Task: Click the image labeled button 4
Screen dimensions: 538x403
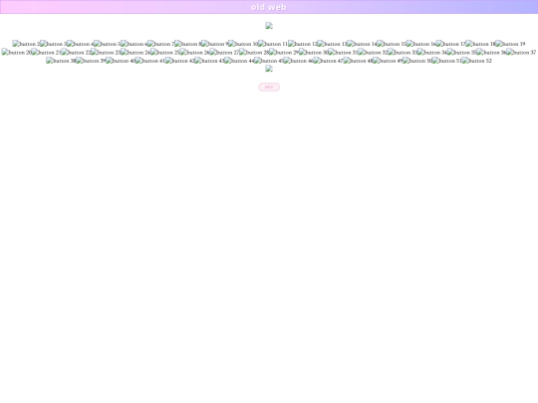Action: point(81,44)
